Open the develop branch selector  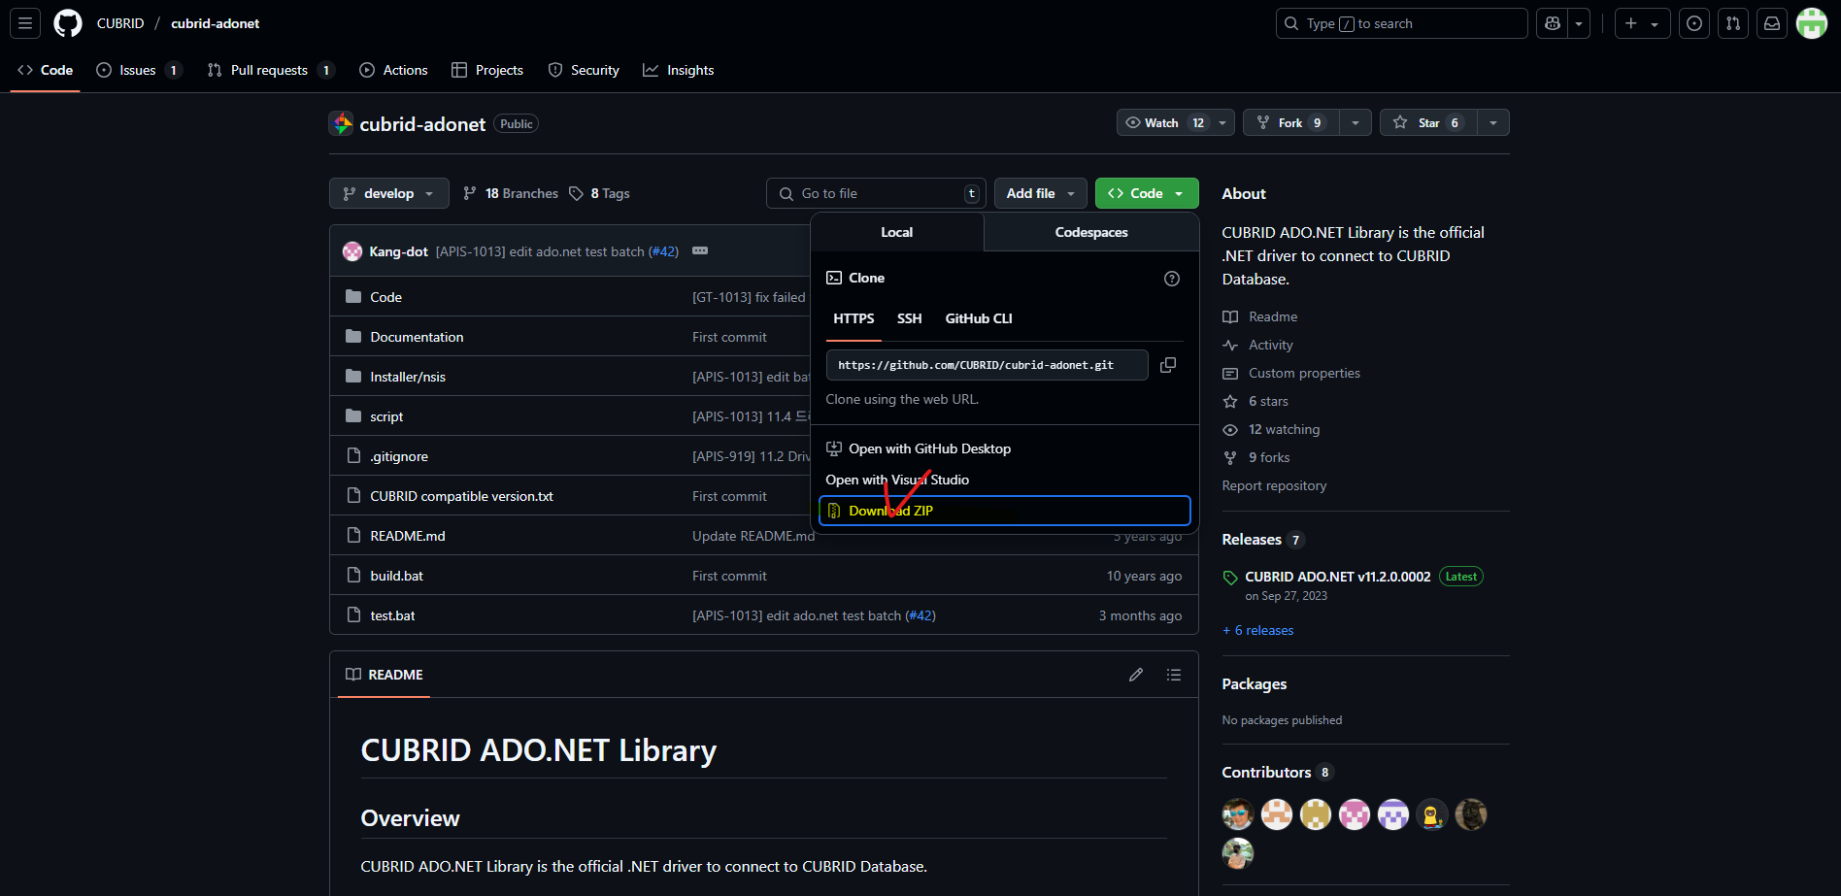point(388,193)
